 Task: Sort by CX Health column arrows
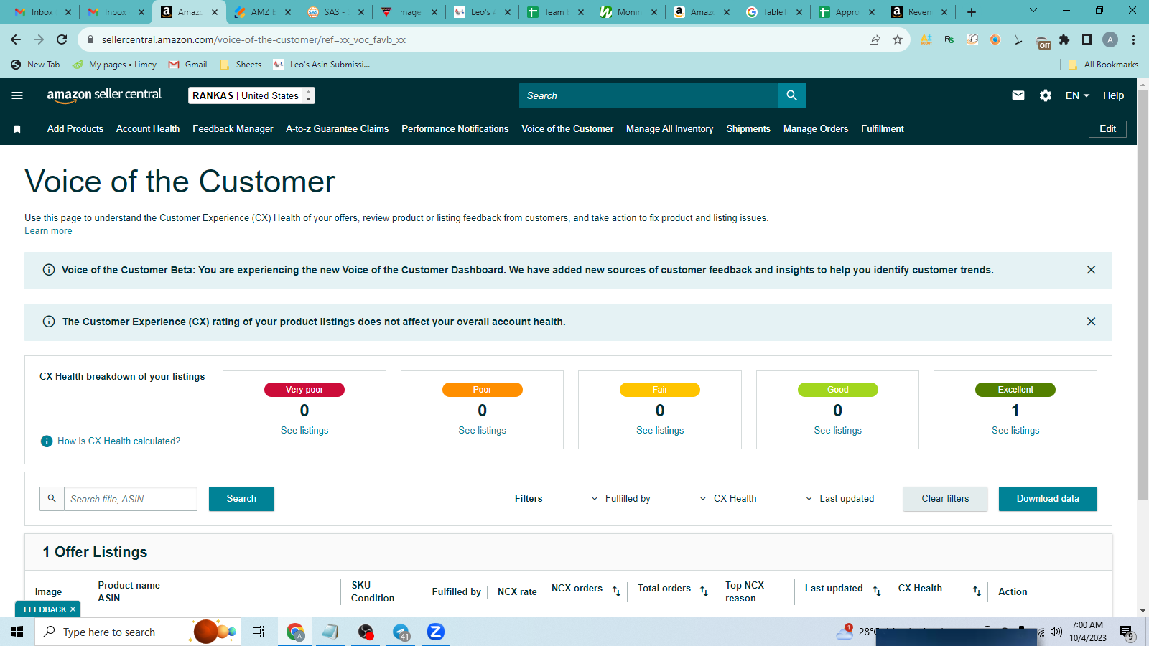(977, 591)
